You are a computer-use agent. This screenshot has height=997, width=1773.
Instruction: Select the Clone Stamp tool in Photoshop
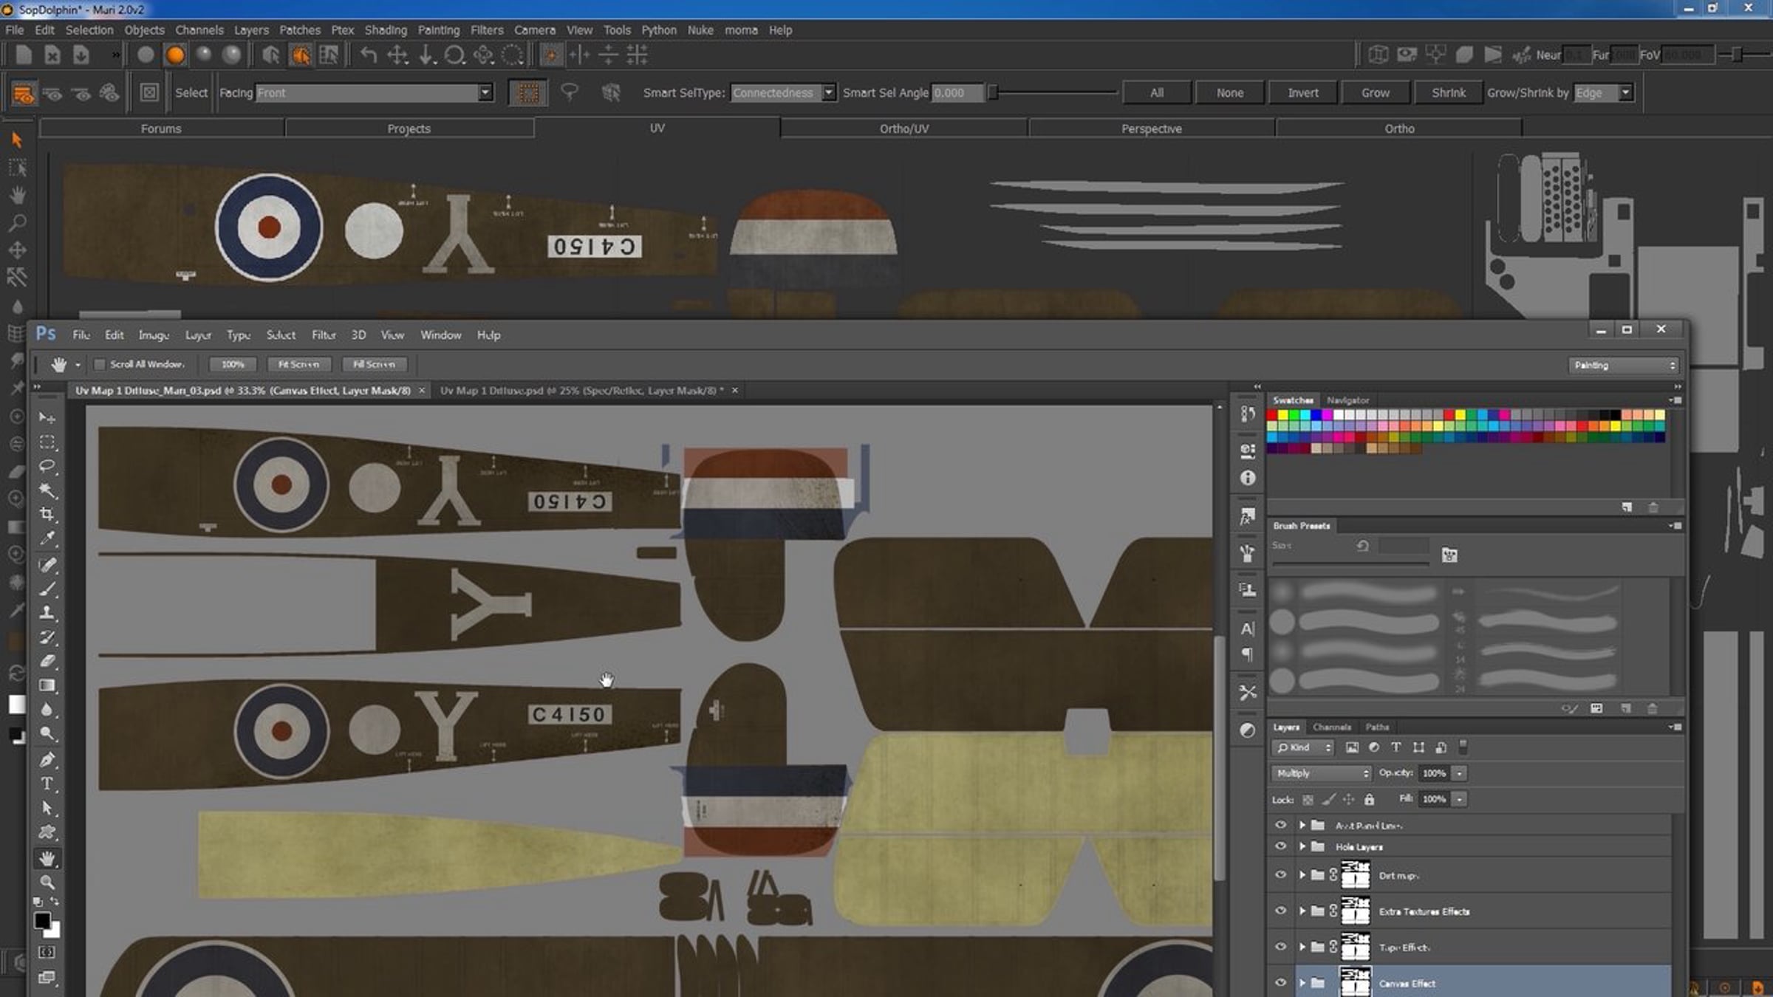(47, 613)
